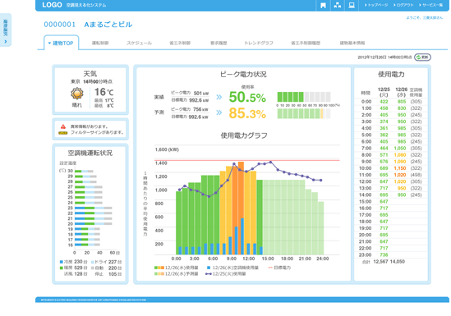
Task: Switch to the スケジュール tab
Action: [139, 43]
